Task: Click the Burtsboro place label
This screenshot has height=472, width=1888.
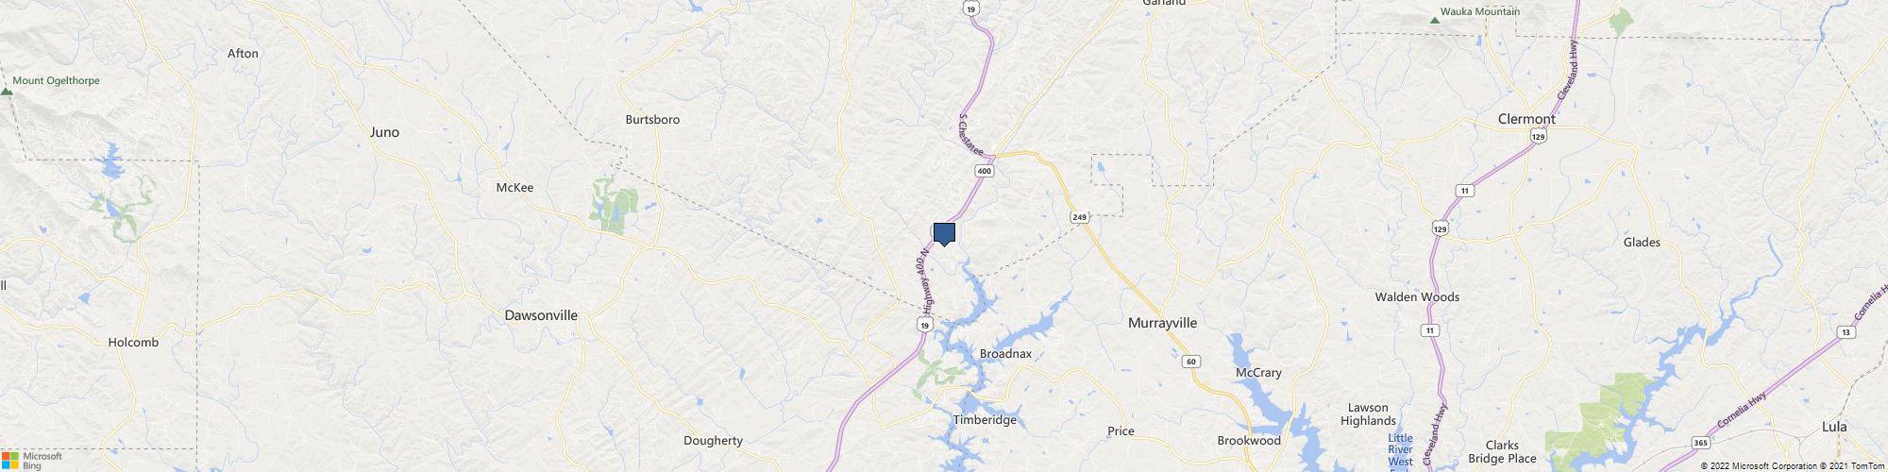Action: 652,120
